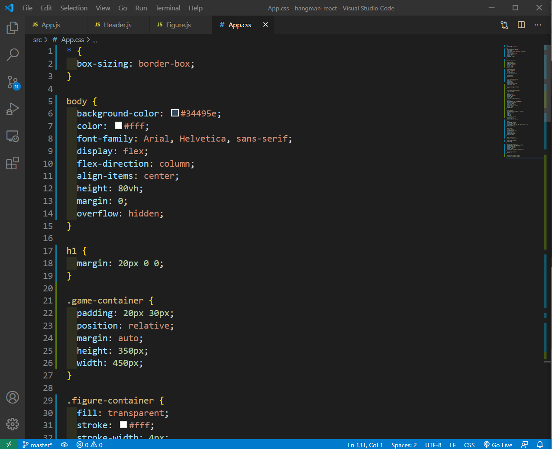This screenshot has width=552, height=449.
Task: Split the editor to the right
Action: [x=521, y=25]
